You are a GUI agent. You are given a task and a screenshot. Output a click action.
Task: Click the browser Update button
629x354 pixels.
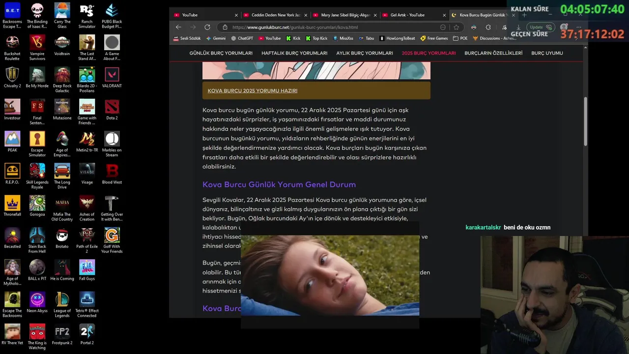pos(541,27)
